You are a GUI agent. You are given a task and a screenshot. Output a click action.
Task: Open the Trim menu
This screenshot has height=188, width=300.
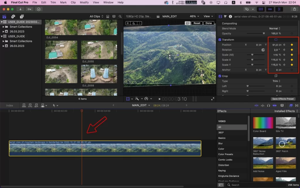pos(53,2)
